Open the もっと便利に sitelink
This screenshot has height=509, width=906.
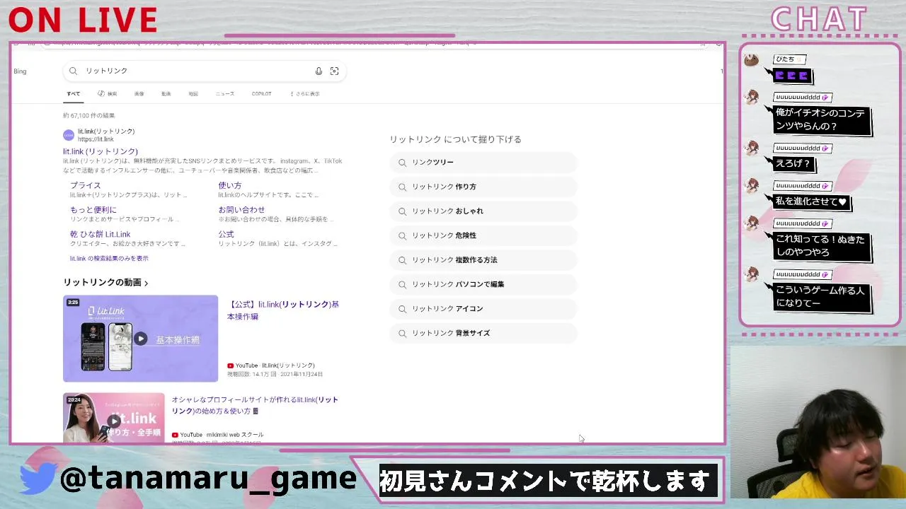click(x=93, y=210)
